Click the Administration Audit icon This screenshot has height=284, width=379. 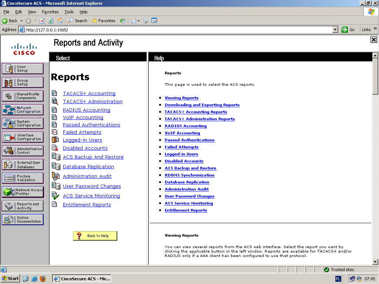pos(56,176)
